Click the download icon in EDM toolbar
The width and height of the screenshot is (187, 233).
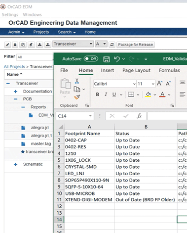39,45
